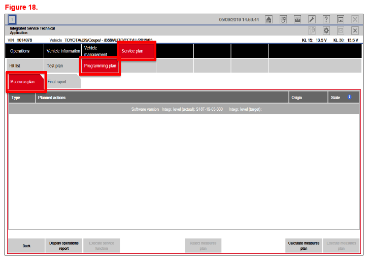Click Display operations report button
The image size is (368, 260).
63,246
